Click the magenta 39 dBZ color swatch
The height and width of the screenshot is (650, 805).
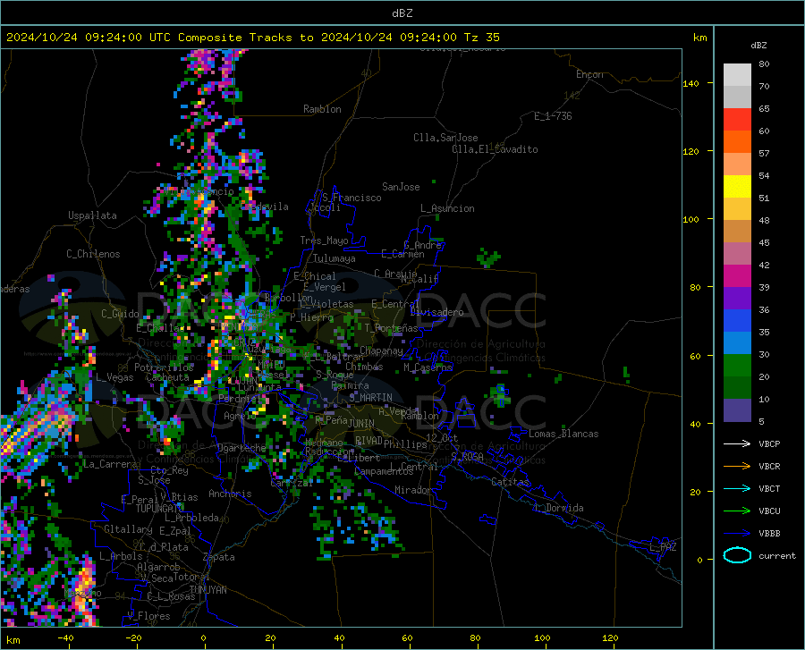(x=737, y=276)
